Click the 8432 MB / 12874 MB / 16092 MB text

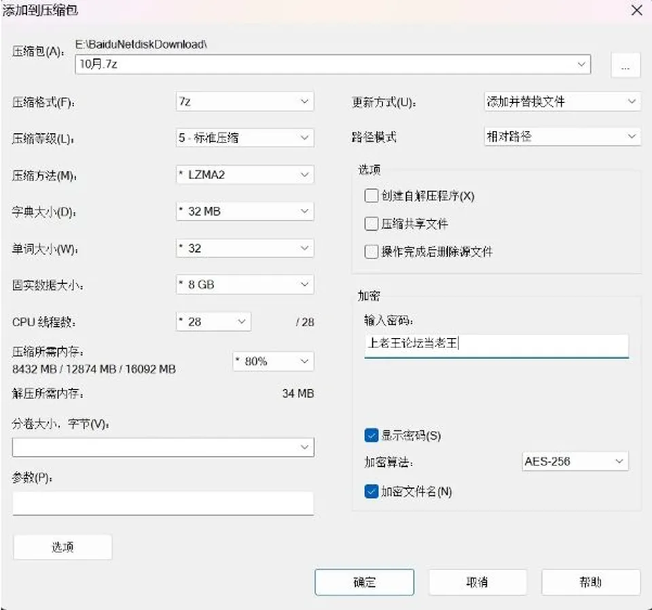pyautogui.click(x=94, y=369)
